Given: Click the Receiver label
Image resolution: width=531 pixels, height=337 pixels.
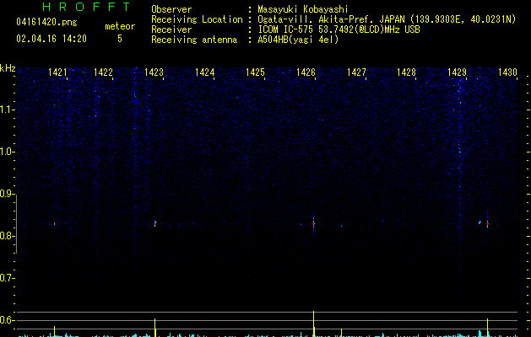Looking at the screenshot, I should (171, 29).
